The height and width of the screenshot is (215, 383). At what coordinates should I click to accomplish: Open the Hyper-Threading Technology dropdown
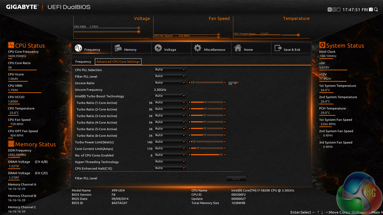170,161
